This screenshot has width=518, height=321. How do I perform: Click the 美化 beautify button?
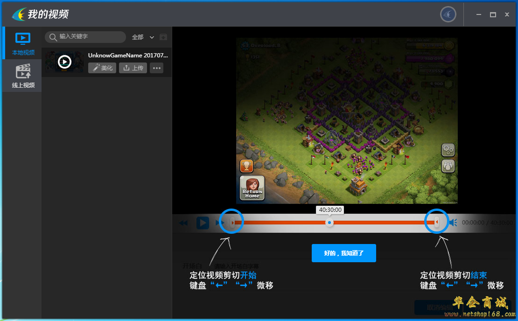click(x=102, y=68)
